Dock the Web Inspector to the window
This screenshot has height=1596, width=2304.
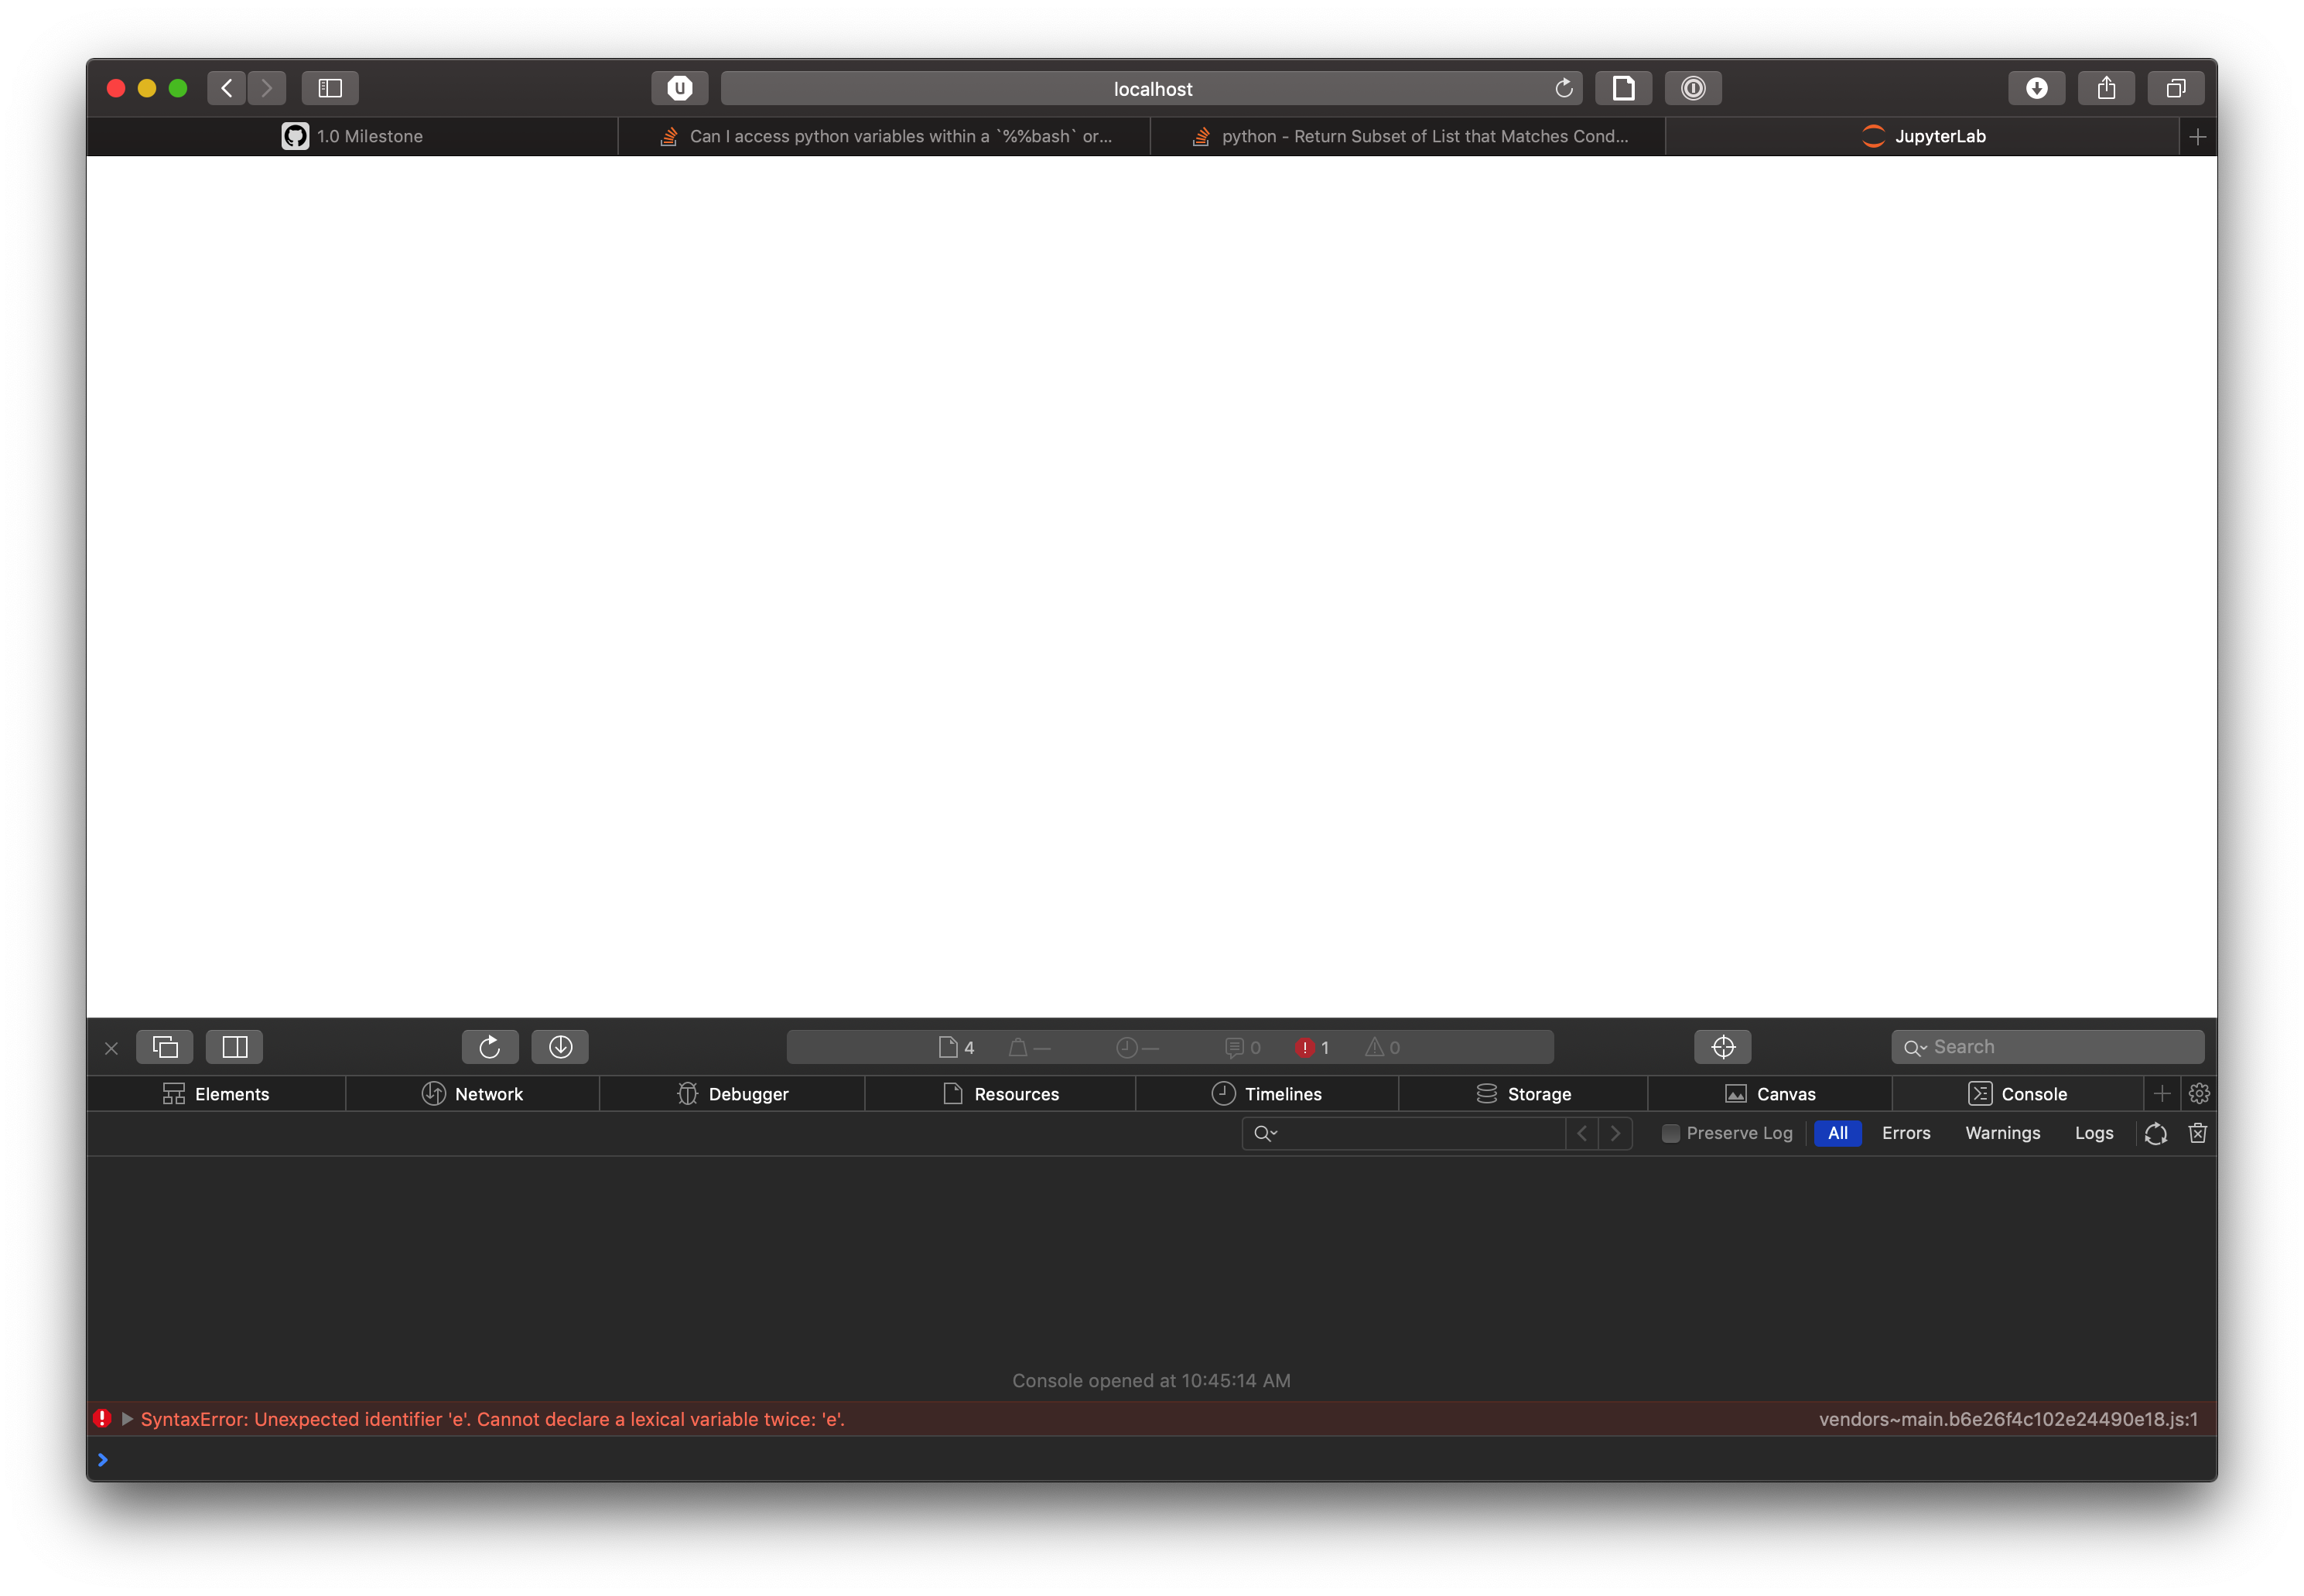tap(235, 1046)
